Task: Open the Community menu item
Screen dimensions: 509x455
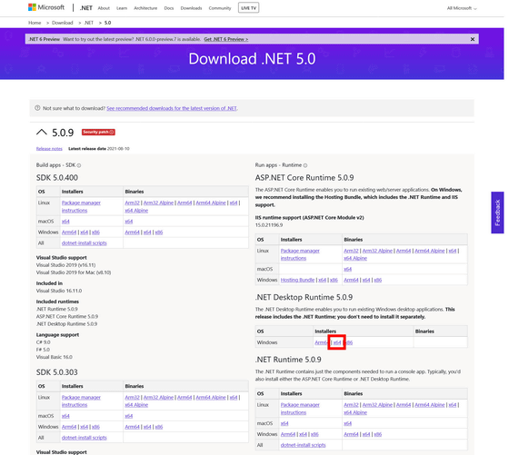Action: [x=220, y=8]
